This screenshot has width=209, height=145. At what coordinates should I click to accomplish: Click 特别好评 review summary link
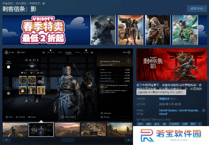click(164, 99)
